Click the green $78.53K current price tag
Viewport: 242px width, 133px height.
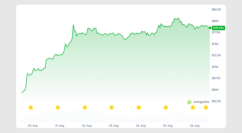[x=218, y=28]
